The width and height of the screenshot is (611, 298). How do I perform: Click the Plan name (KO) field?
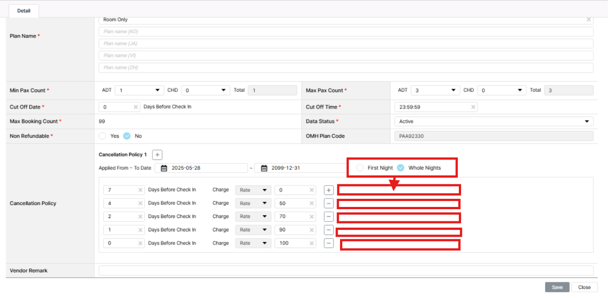345,32
